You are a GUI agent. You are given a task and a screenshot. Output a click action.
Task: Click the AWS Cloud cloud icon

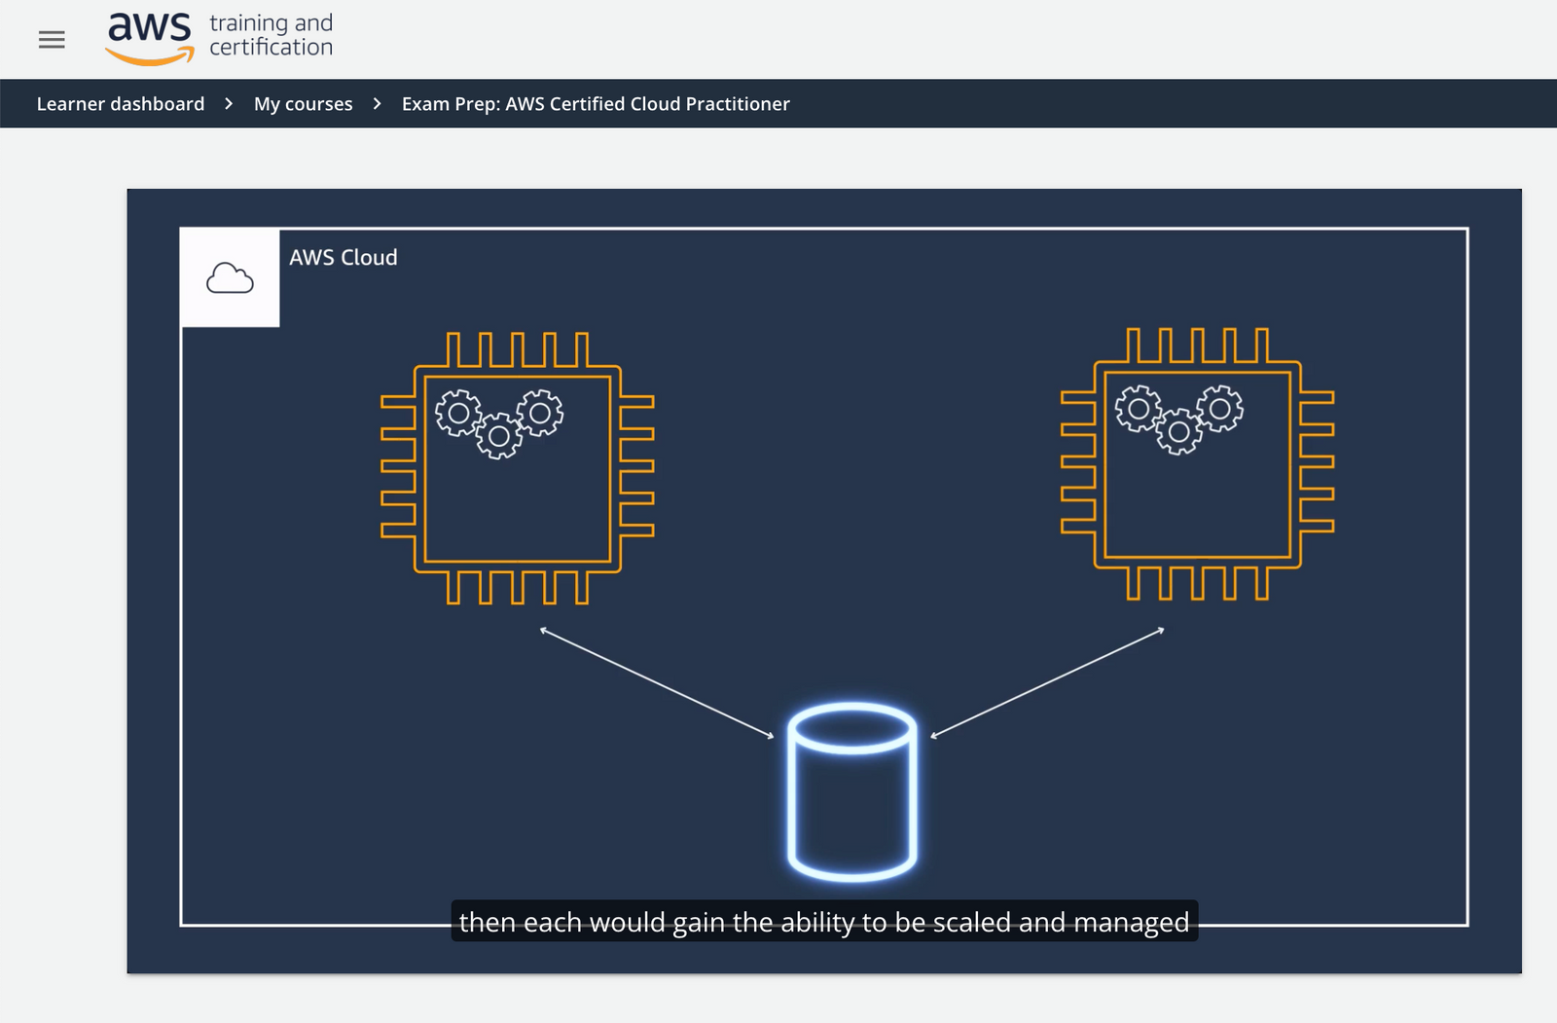[x=231, y=278]
